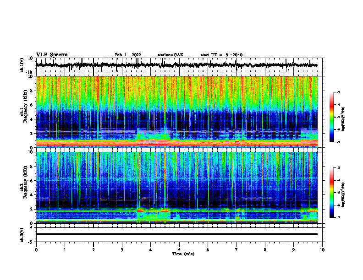
Task: Click time axis tick label '7'
Action: point(236,250)
